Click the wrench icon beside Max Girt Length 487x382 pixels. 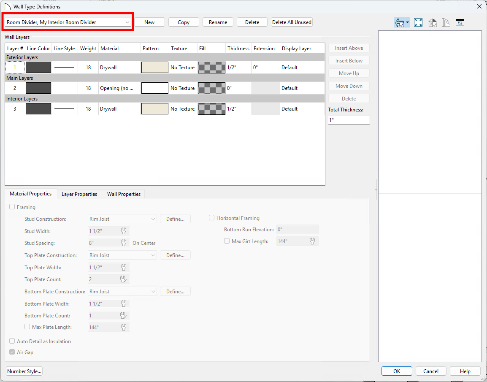(x=312, y=241)
